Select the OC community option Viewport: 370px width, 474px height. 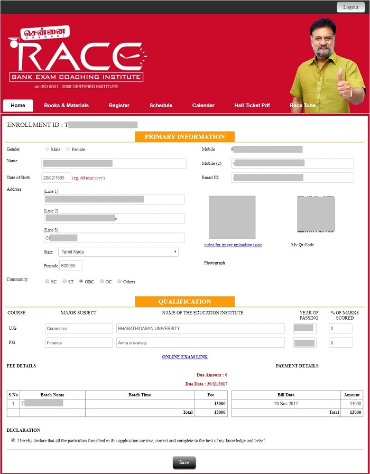102,281
